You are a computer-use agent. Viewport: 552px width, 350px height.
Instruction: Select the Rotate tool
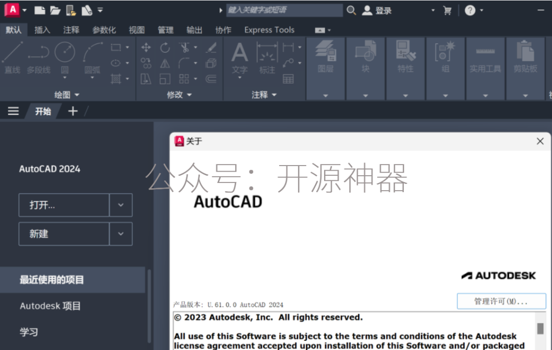(x=165, y=47)
